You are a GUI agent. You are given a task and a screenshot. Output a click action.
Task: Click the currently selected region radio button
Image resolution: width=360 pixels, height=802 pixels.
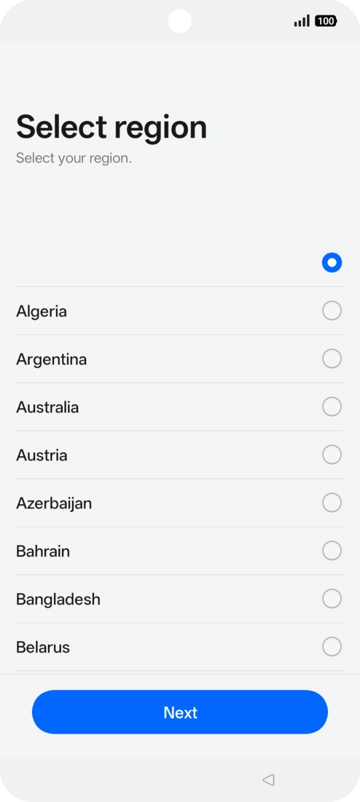pos(332,262)
